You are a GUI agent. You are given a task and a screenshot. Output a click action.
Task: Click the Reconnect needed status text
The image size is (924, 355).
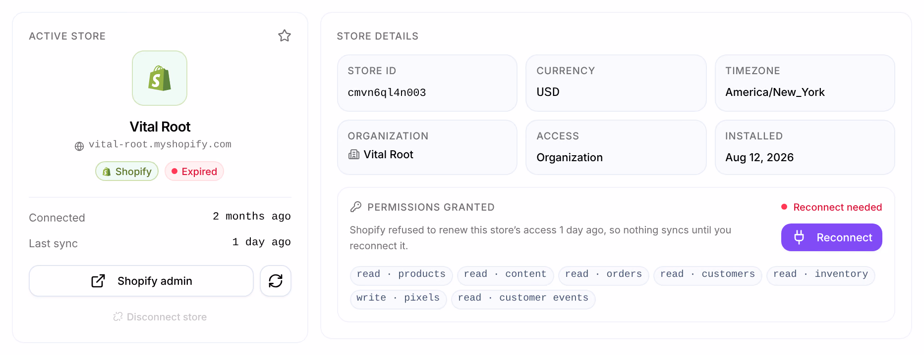tap(837, 207)
